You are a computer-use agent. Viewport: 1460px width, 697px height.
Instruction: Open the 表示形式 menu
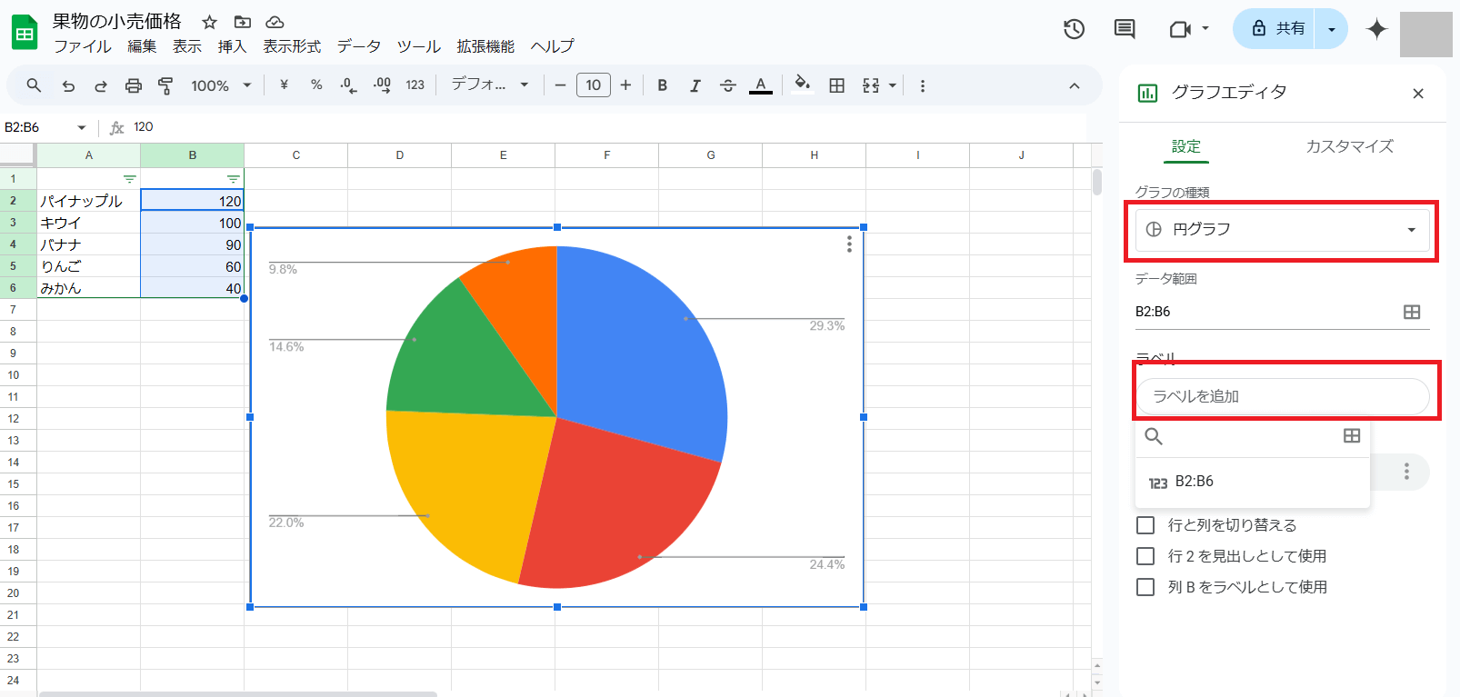[292, 46]
